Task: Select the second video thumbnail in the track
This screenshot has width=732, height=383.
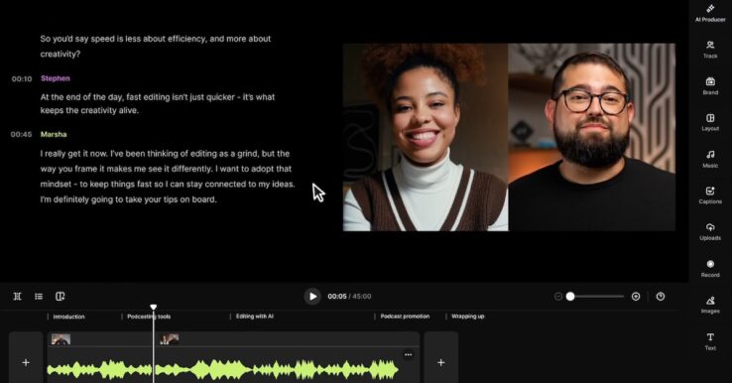Action: click(x=169, y=339)
